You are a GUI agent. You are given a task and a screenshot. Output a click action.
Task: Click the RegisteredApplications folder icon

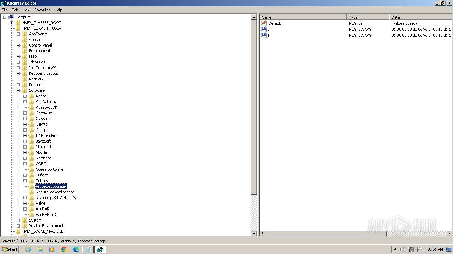(31, 192)
